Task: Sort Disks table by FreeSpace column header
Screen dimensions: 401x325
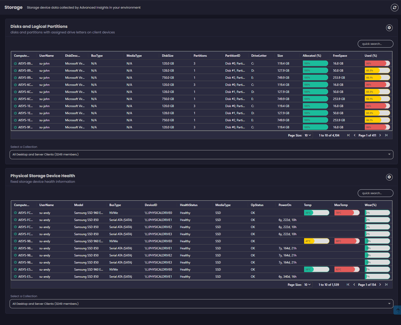Action: (x=340, y=56)
